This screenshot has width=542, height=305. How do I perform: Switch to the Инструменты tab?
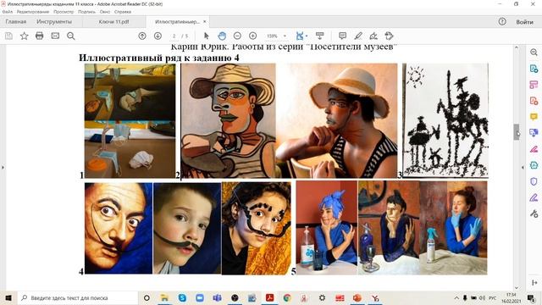54,21
